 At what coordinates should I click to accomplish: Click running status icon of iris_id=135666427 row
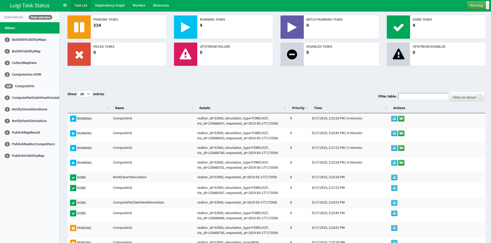[73, 119]
